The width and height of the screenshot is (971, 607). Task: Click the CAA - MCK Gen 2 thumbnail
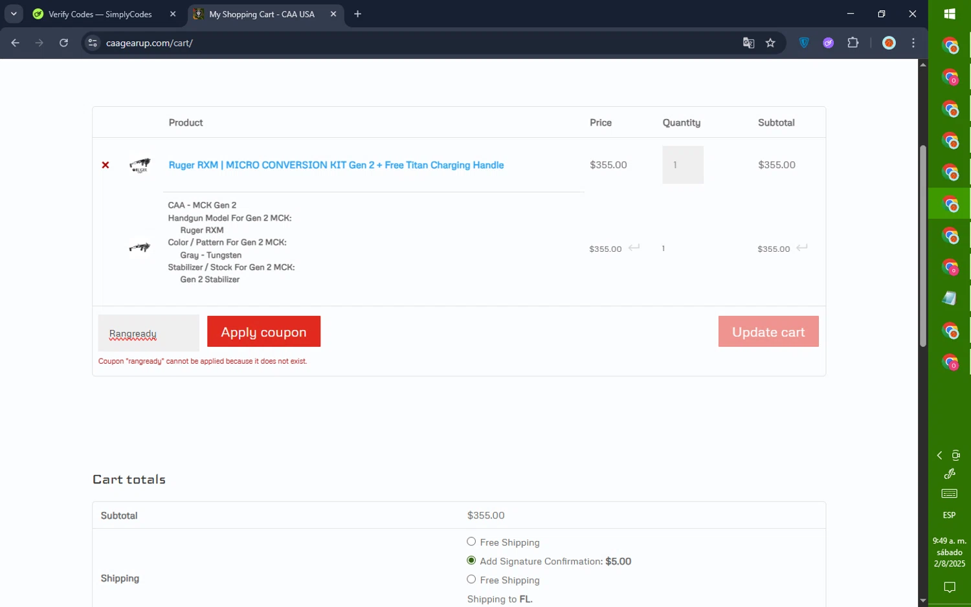click(140, 247)
